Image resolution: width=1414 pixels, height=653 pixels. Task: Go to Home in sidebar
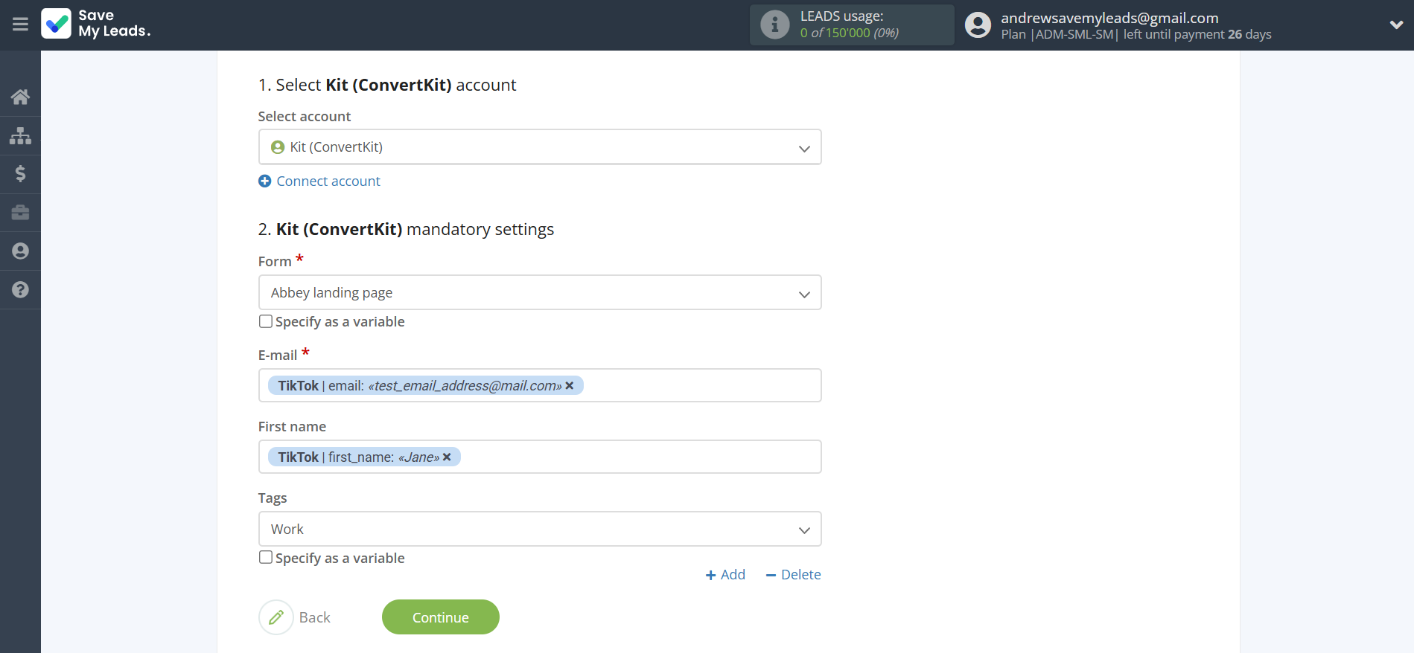[20, 97]
